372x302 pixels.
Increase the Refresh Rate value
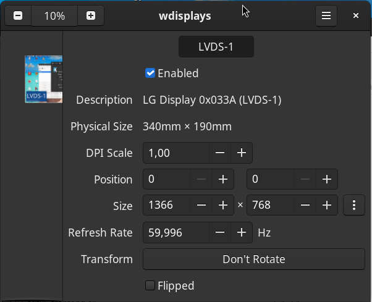tap(242, 233)
